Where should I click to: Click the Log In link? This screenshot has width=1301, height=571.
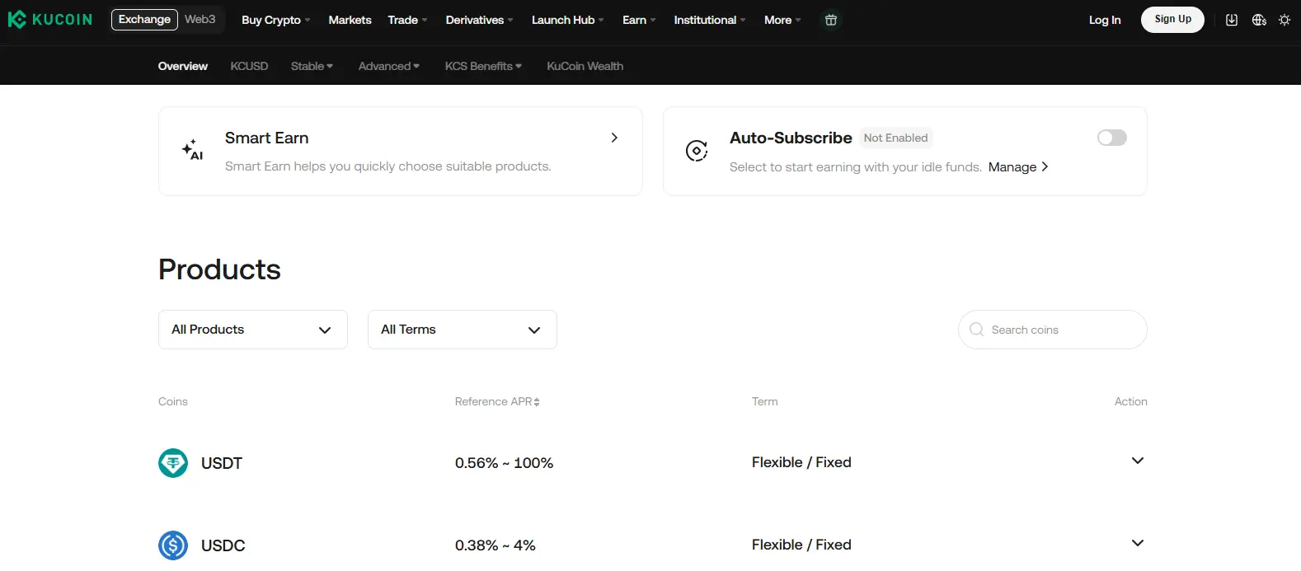(1105, 20)
